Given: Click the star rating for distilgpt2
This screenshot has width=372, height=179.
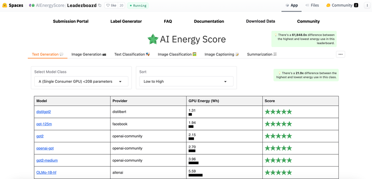Looking at the screenshot, I should [278, 112].
